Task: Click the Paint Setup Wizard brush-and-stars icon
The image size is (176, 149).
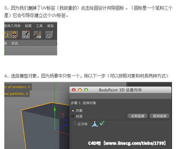Action: click(x=26, y=35)
